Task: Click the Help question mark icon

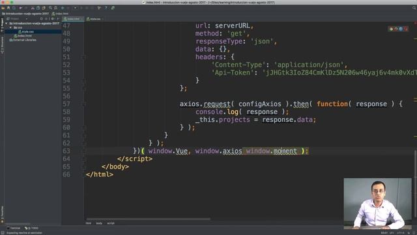Action: pos(106,8)
